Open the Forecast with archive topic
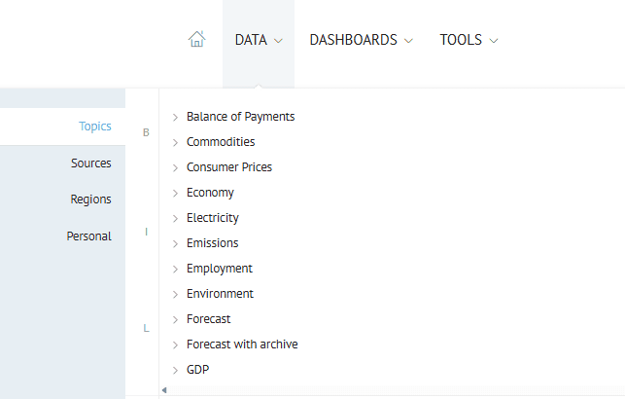 [242, 345]
